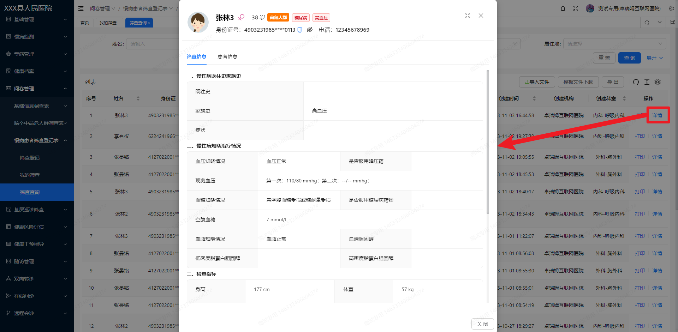Expand 基础管理 sidebar menu
This screenshot has height=332, width=678.
pos(37,19)
